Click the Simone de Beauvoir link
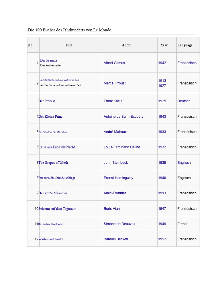This screenshot has width=220, height=294. click(x=119, y=224)
